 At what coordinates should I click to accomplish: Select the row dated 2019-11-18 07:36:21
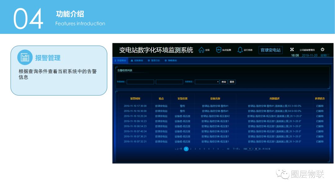pyautogui.click(x=223, y=136)
